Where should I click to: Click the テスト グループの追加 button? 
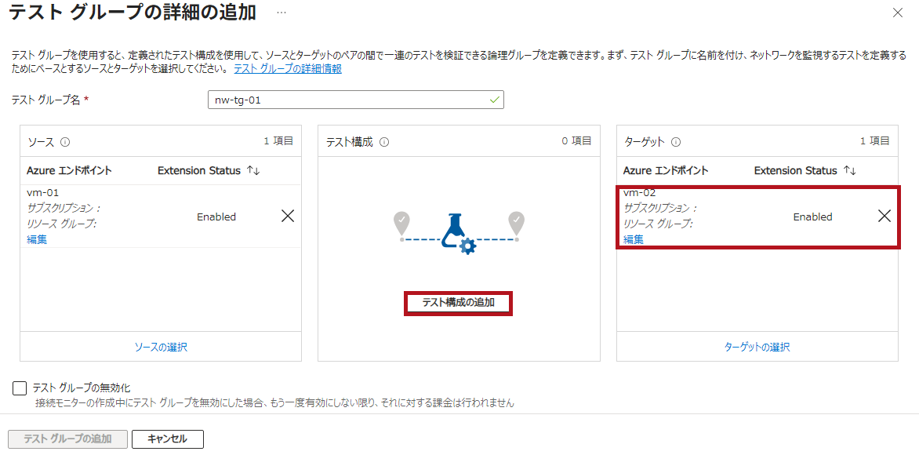[x=67, y=439]
